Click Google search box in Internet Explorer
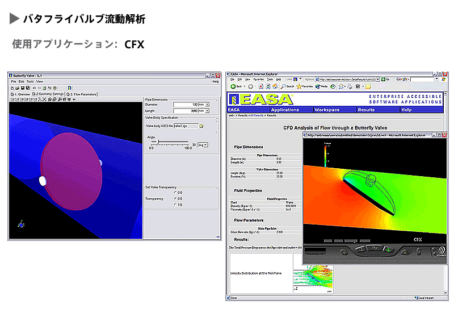This screenshot has height=312, width=454. [422, 79]
